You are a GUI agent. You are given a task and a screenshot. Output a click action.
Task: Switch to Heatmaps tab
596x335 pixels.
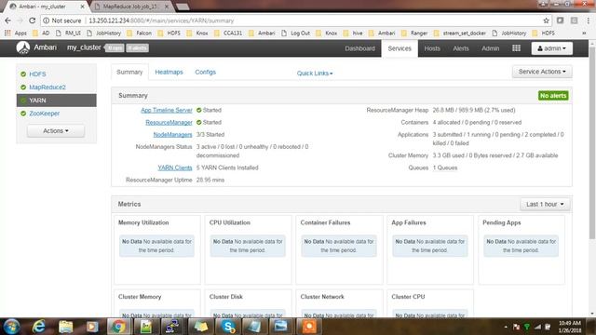(169, 72)
